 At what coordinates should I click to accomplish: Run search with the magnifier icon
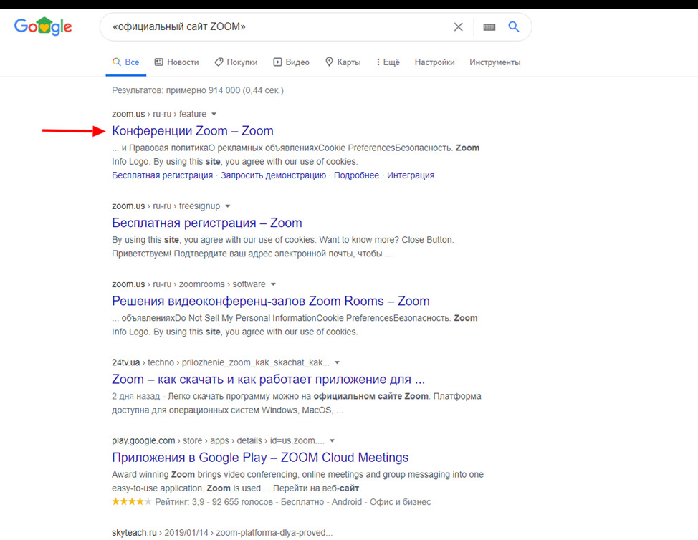[514, 26]
